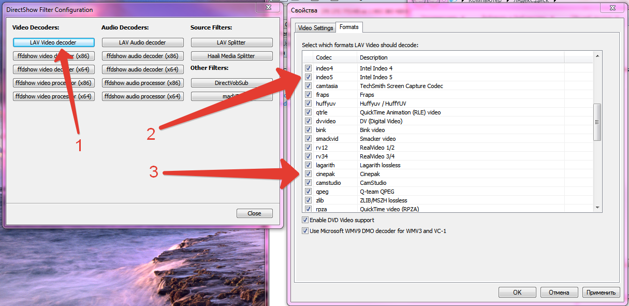This screenshot has width=629, height=306.
Task: Open madVR configuration
Action: (x=231, y=96)
